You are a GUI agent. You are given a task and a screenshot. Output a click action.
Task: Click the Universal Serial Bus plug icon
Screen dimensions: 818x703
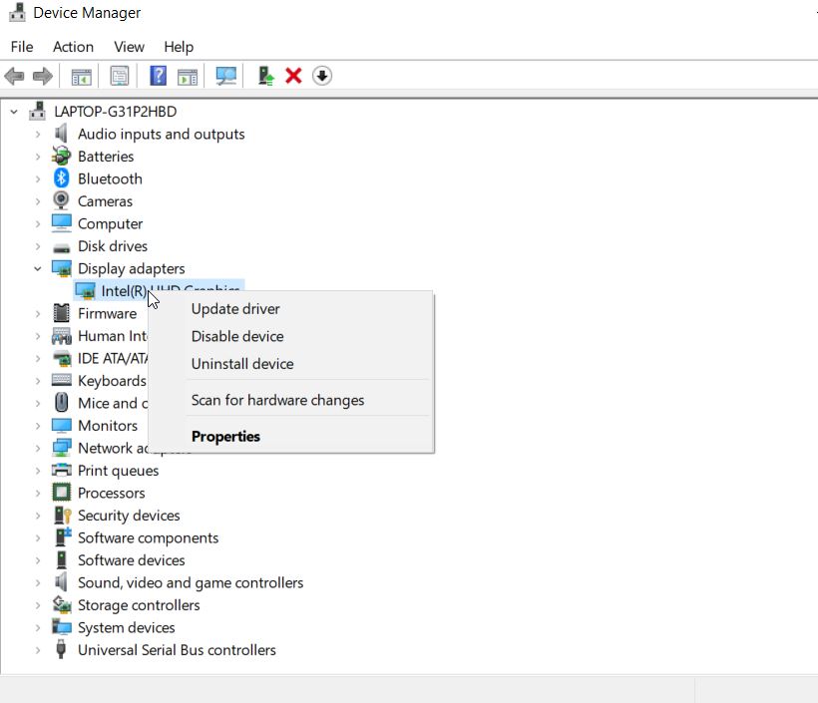coord(61,649)
